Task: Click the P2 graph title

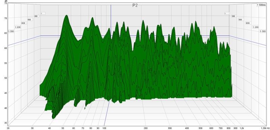Action: (x=135, y=5)
